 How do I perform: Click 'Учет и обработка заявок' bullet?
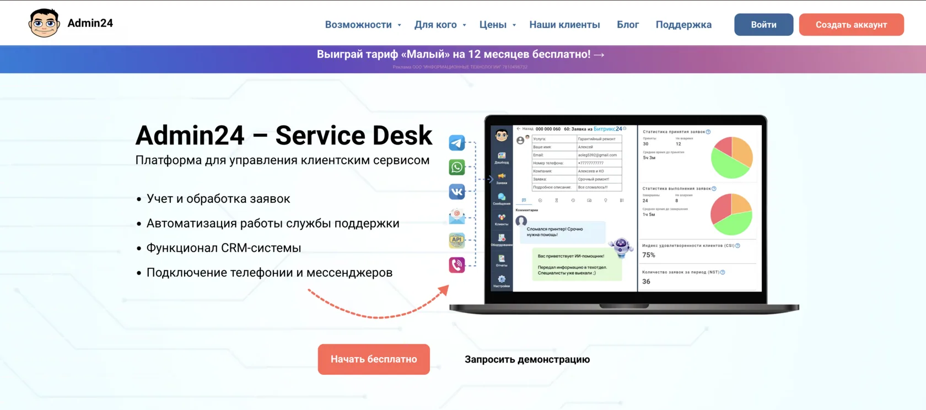pyautogui.click(x=218, y=199)
